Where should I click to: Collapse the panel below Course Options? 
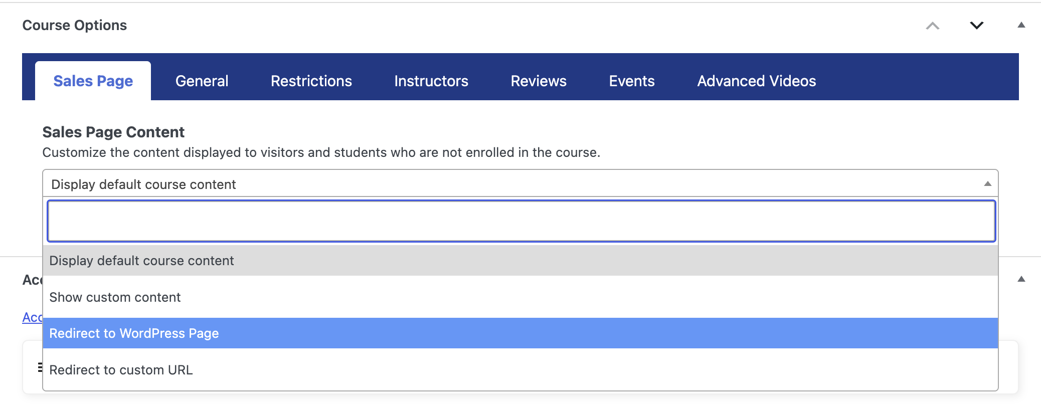tap(1021, 279)
